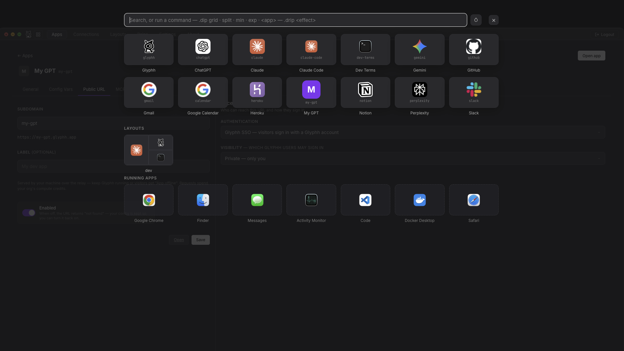Open the Claude app tile
The height and width of the screenshot is (351, 624).
pos(257,49)
